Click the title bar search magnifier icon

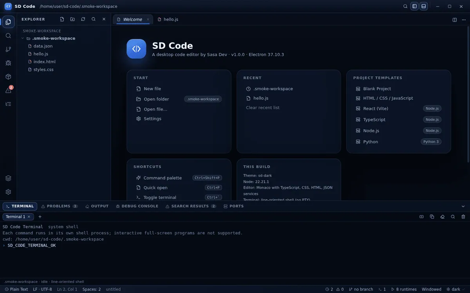(x=405, y=6)
